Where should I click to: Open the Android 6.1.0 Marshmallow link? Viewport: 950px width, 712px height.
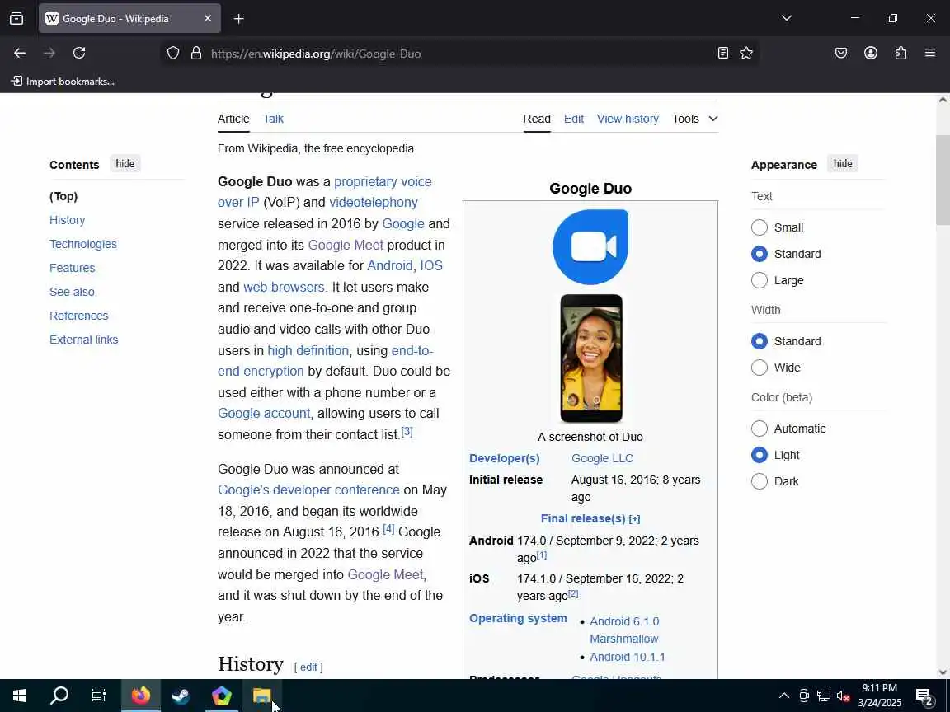pyautogui.click(x=624, y=630)
